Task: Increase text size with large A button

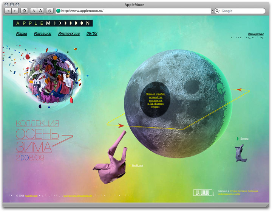Action: click(41, 11)
